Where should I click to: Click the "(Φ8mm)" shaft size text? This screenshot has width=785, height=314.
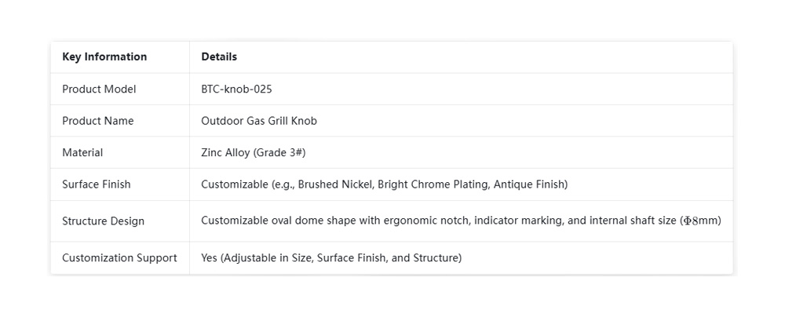(x=700, y=221)
